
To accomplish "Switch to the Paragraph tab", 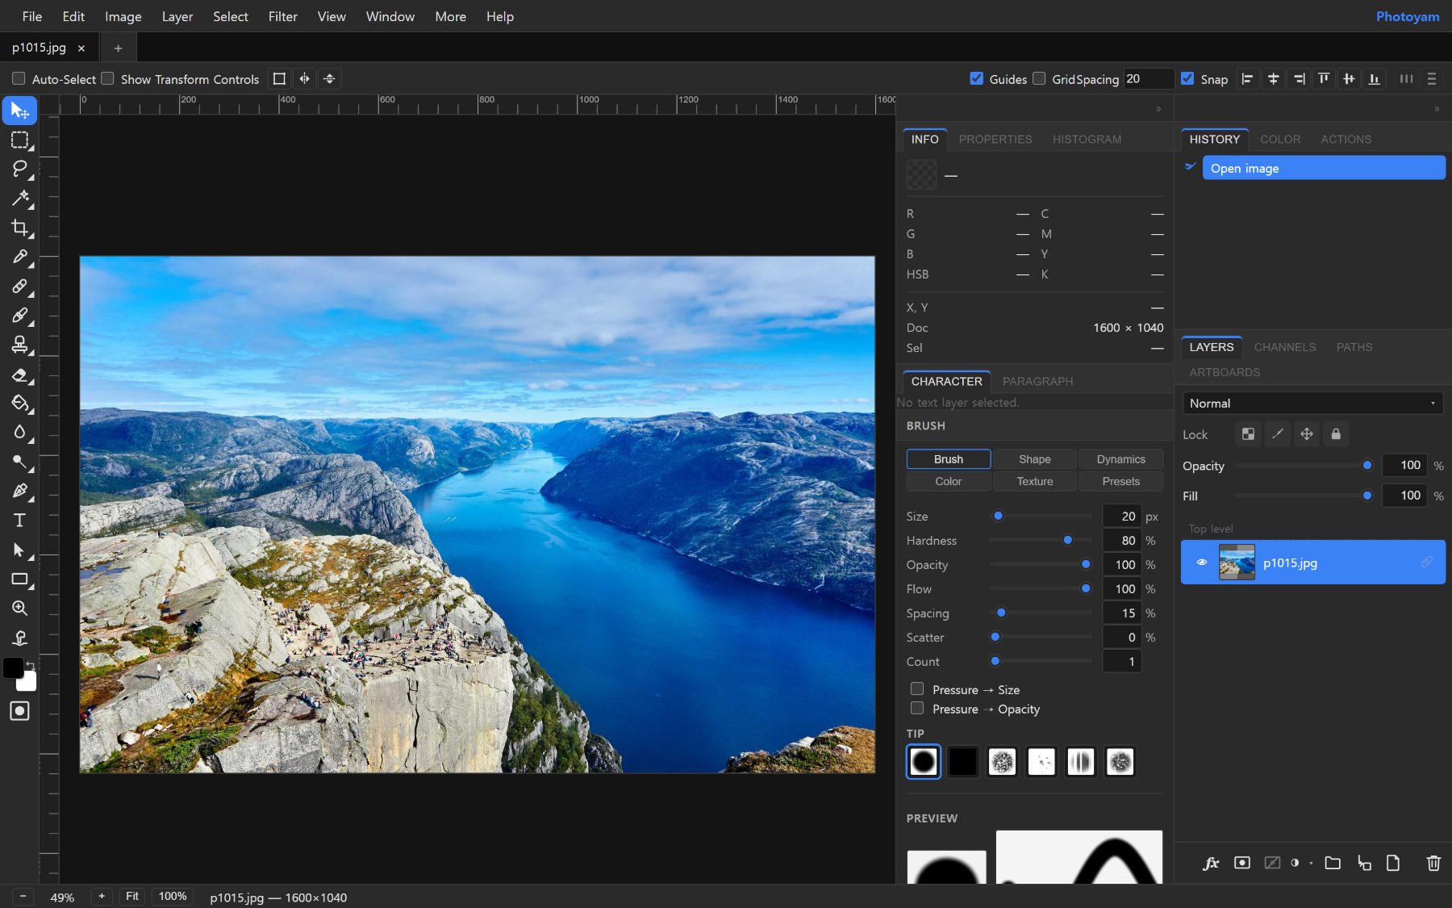I will tap(1037, 381).
